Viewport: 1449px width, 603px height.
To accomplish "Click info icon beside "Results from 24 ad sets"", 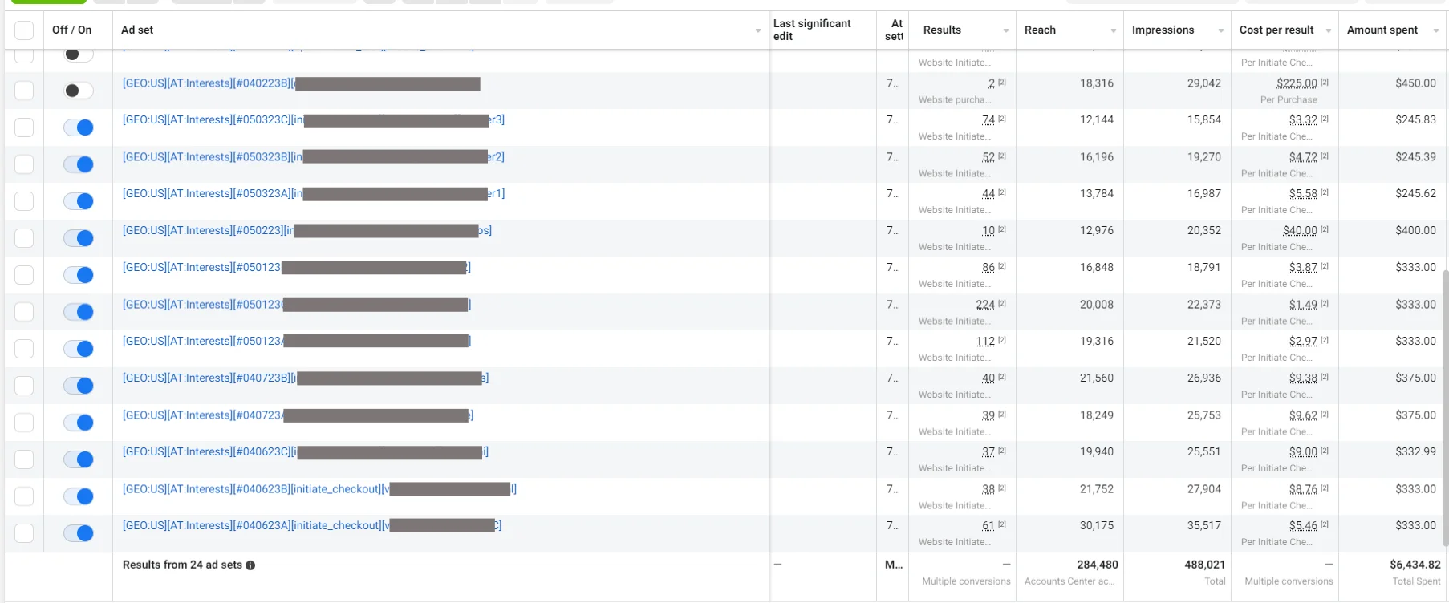I will click(250, 565).
